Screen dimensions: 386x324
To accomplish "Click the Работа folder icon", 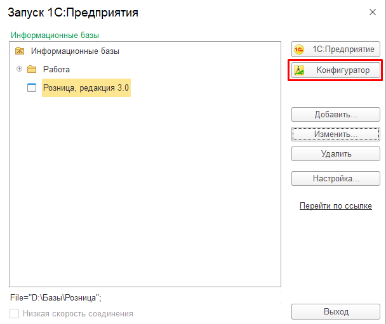I will [x=32, y=69].
